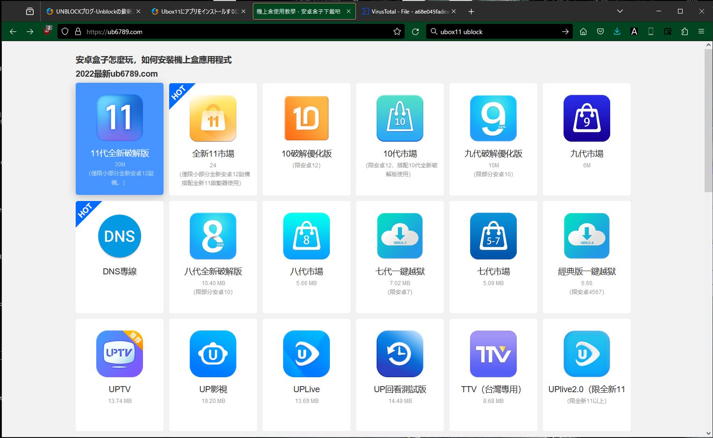Click the 八代市場 bag icon
Image resolution: width=713 pixels, height=438 pixels.
pyautogui.click(x=307, y=236)
